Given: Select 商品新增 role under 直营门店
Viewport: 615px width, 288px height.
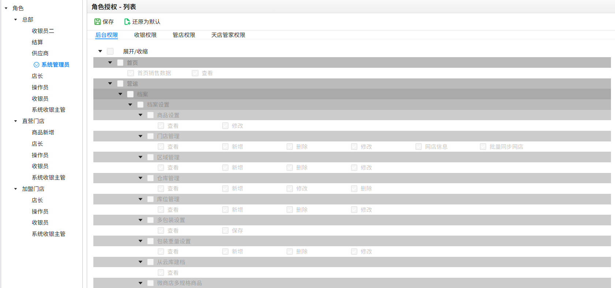Looking at the screenshot, I should pos(43,132).
